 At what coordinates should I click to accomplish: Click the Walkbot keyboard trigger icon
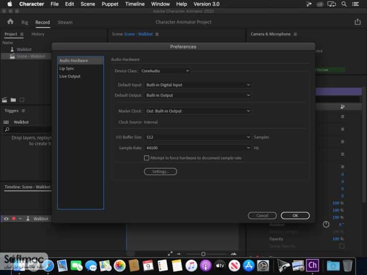click(6, 122)
